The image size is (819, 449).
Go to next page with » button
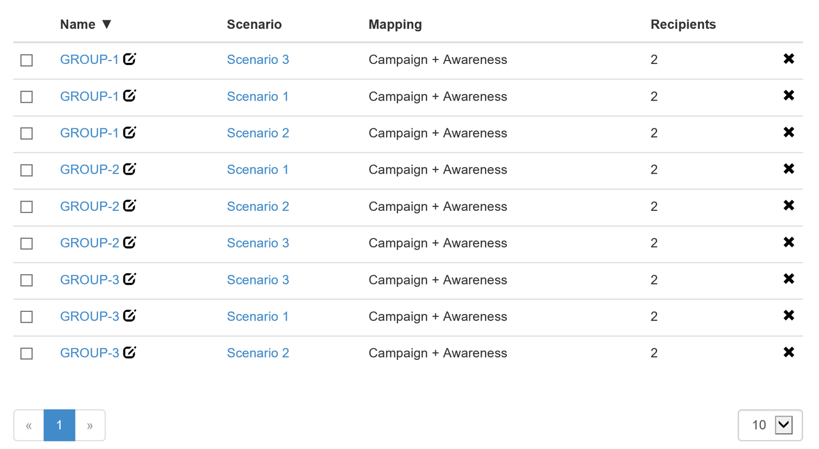tap(90, 425)
